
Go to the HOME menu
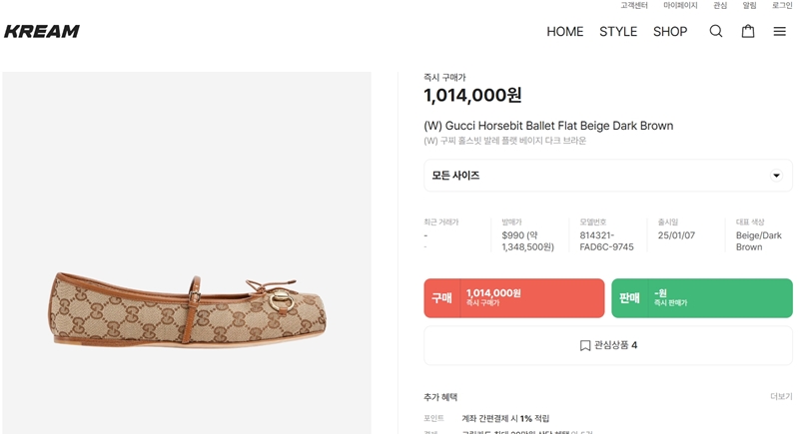click(564, 31)
